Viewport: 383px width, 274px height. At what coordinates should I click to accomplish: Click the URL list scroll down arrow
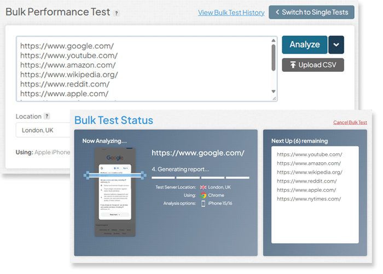[x=274, y=92]
